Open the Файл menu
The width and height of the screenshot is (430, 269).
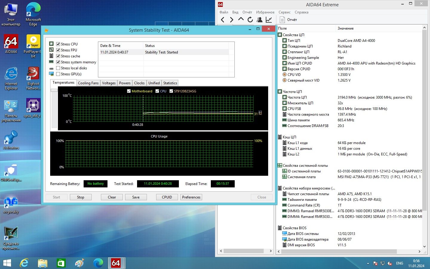[224, 12]
